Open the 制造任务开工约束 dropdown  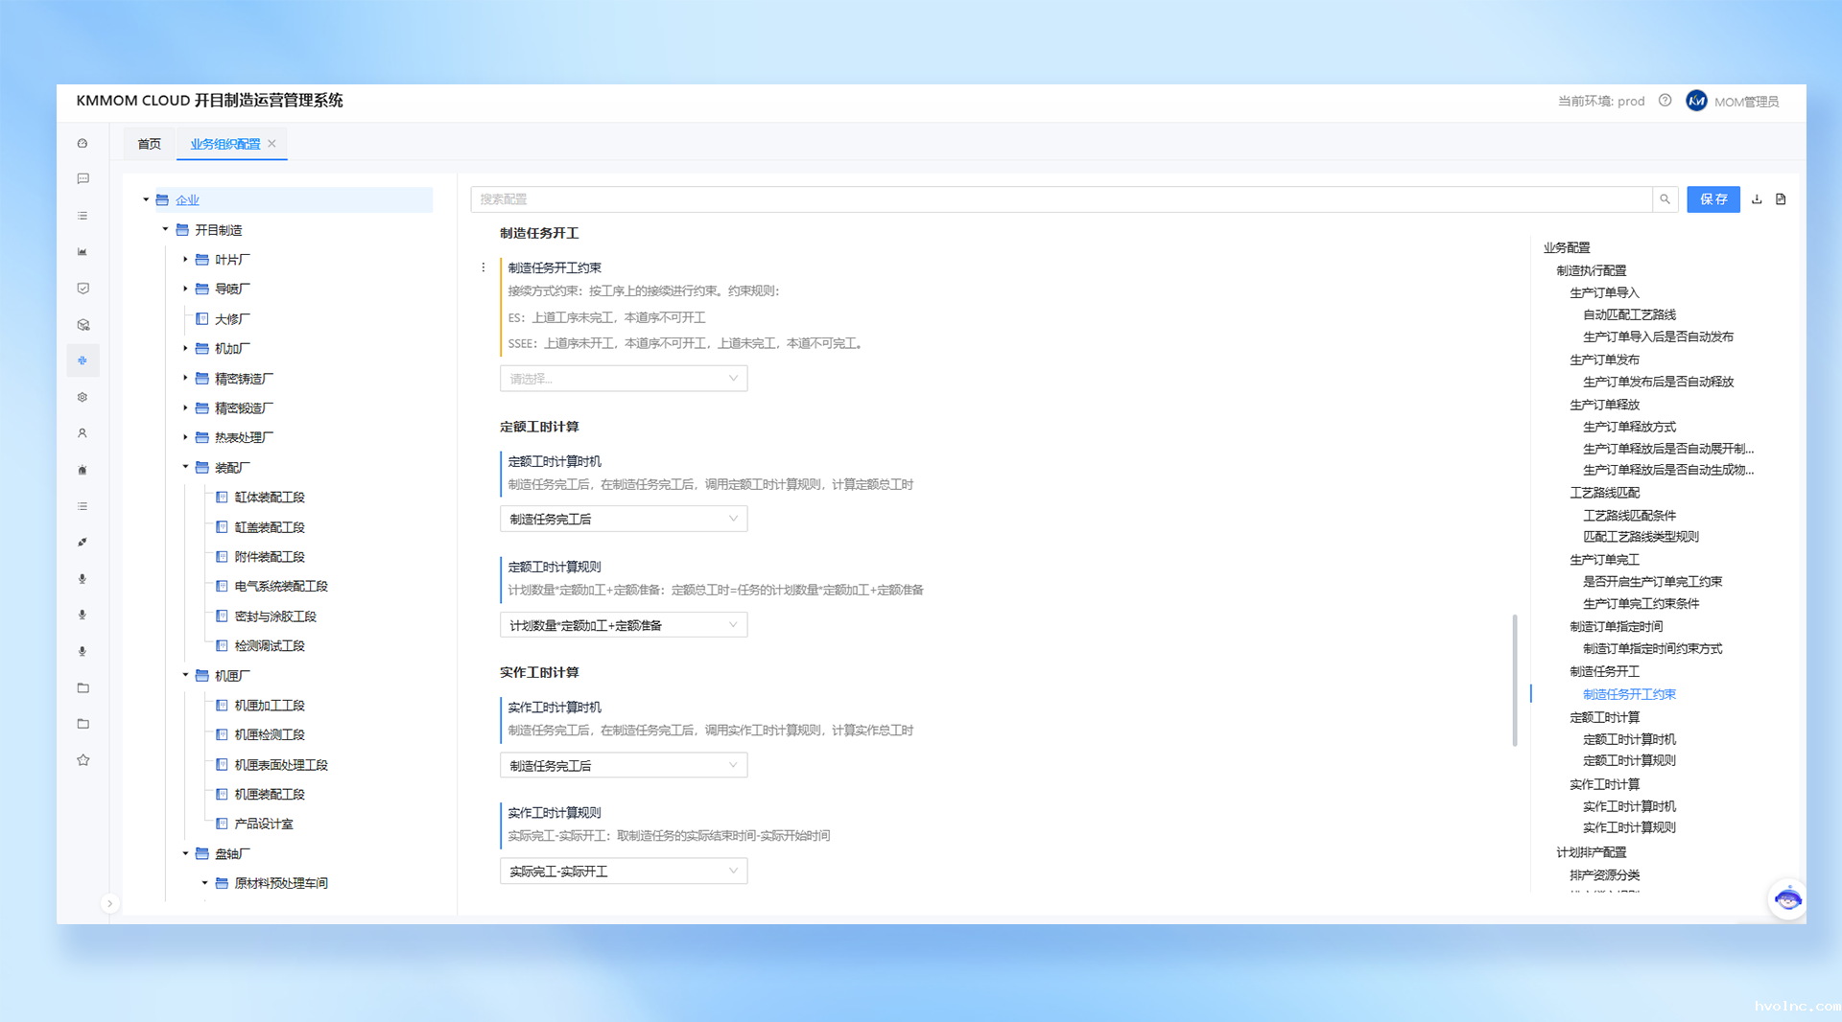pos(623,379)
